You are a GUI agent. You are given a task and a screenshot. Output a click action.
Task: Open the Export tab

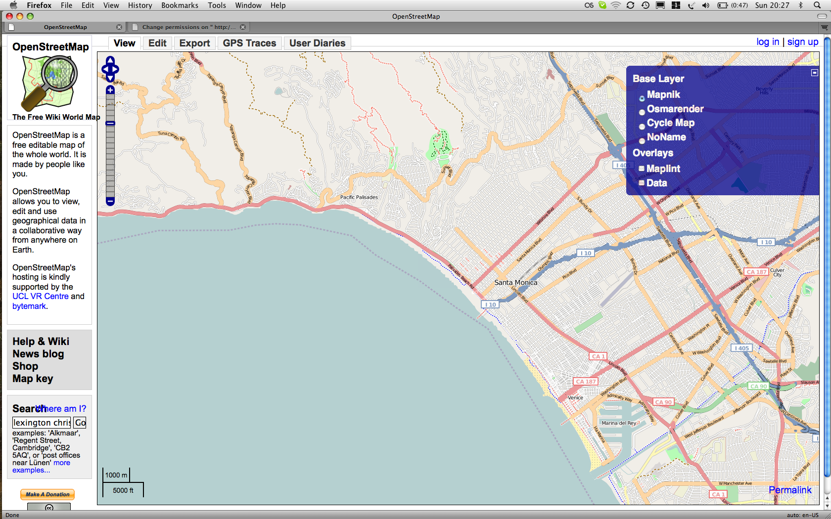194,43
